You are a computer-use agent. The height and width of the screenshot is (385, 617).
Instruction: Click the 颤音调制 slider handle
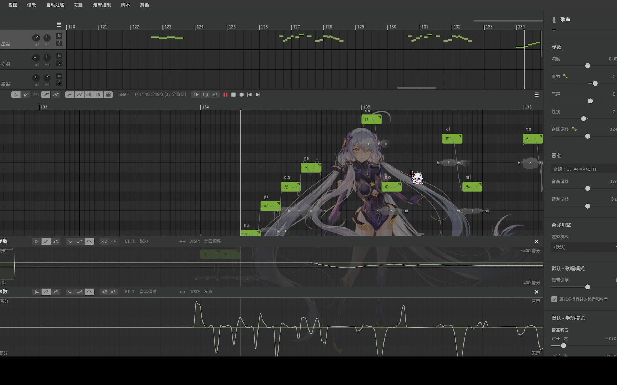(x=587, y=287)
